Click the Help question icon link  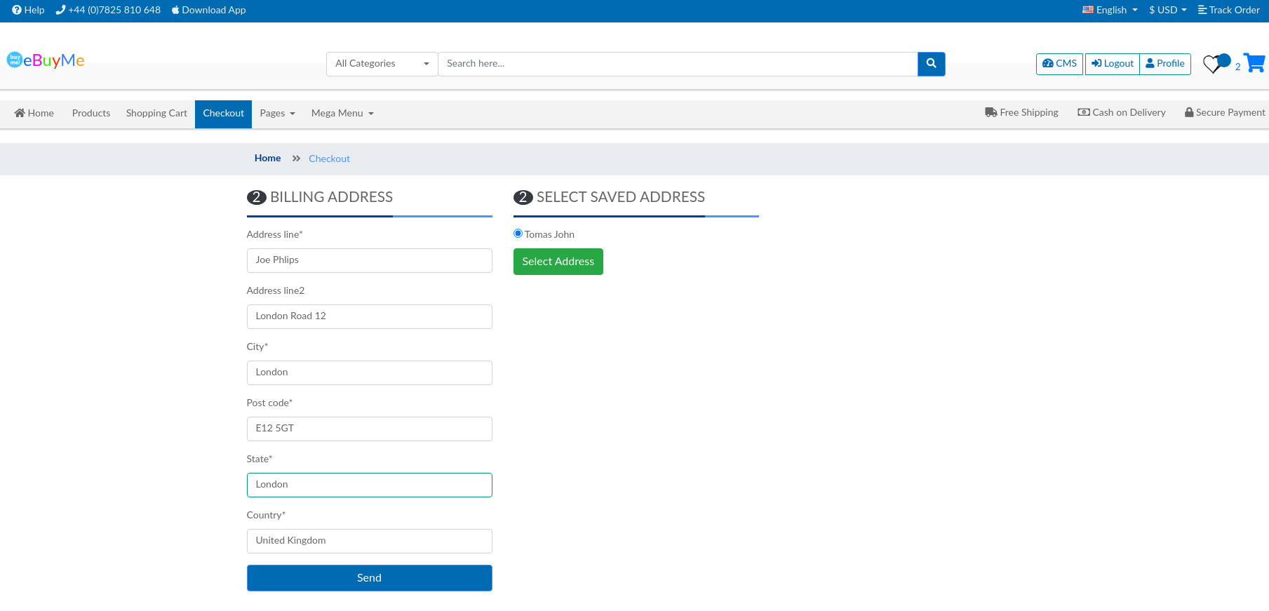click(x=28, y=10)
